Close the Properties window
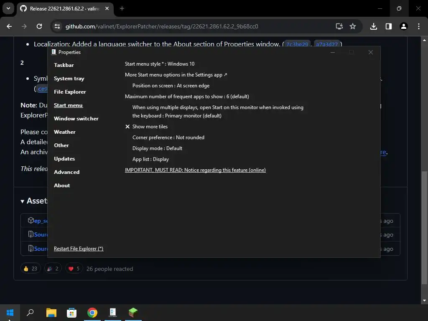 coord(370,52)
